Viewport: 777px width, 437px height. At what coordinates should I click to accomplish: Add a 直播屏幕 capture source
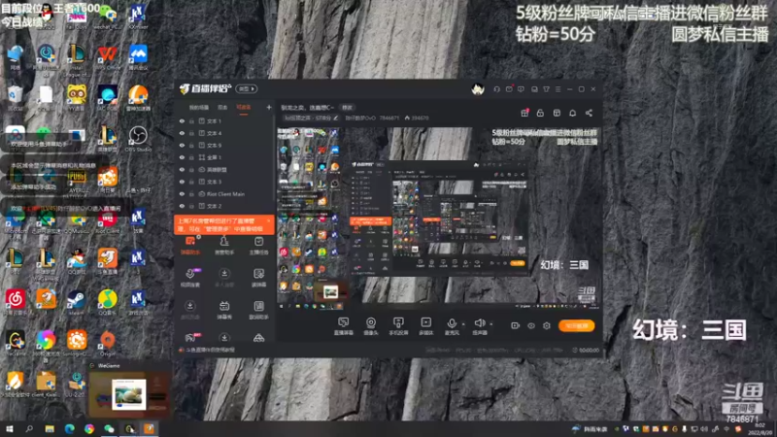[x=344, y=326]
